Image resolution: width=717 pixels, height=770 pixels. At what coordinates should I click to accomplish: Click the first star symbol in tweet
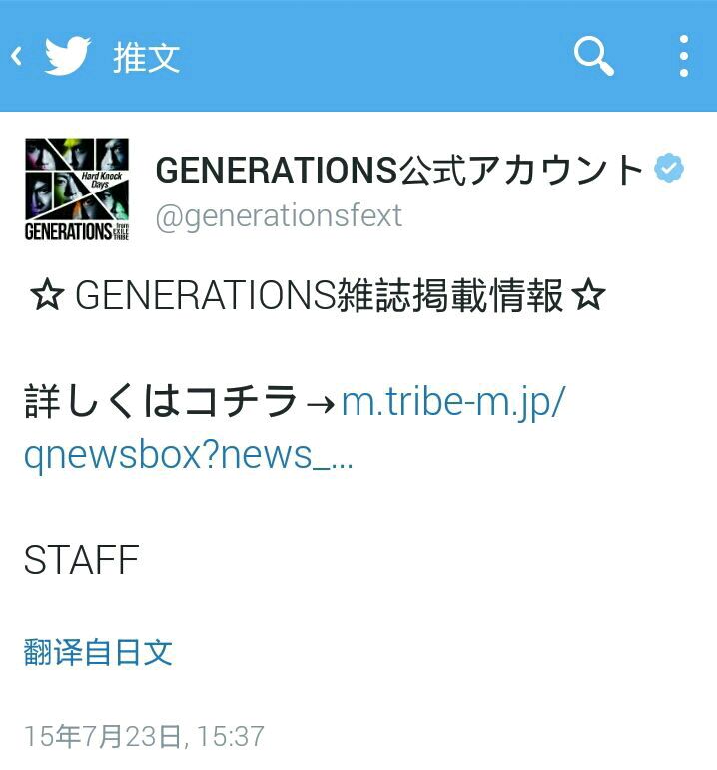[47, 295]
